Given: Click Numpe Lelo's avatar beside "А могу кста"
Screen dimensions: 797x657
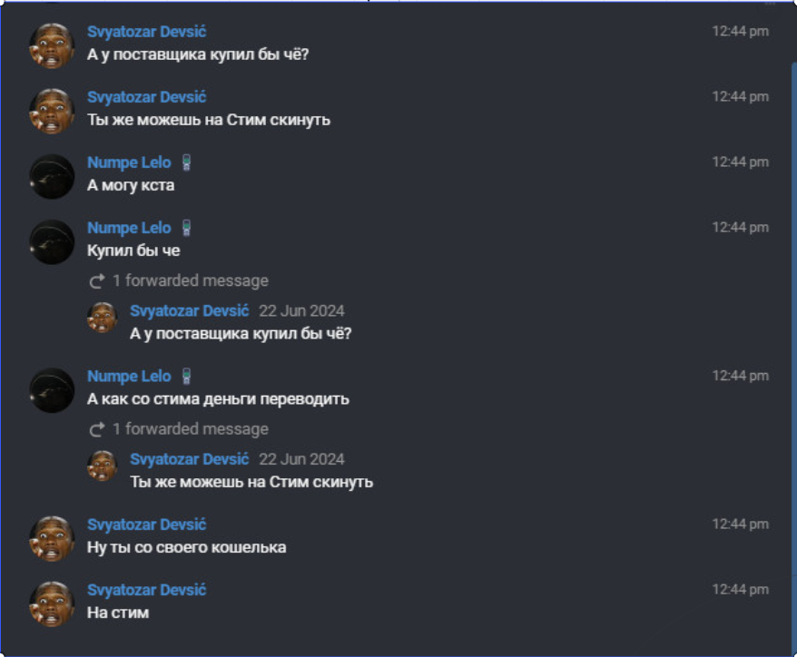Looking at the screenshot, I should pos(52,176).
